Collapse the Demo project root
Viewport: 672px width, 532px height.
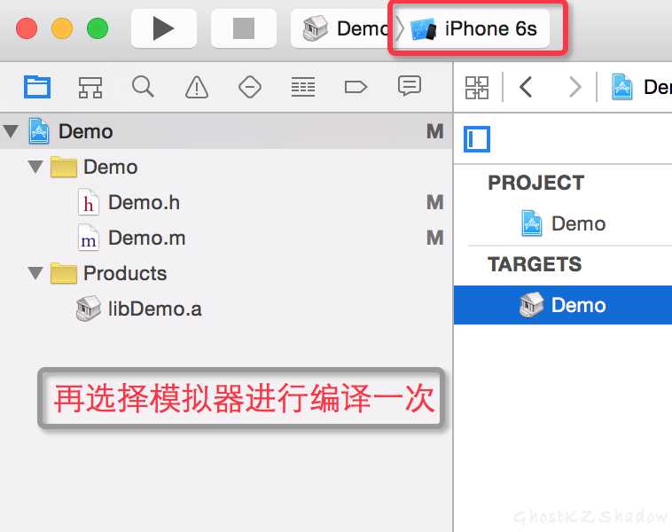pos(11,131)
